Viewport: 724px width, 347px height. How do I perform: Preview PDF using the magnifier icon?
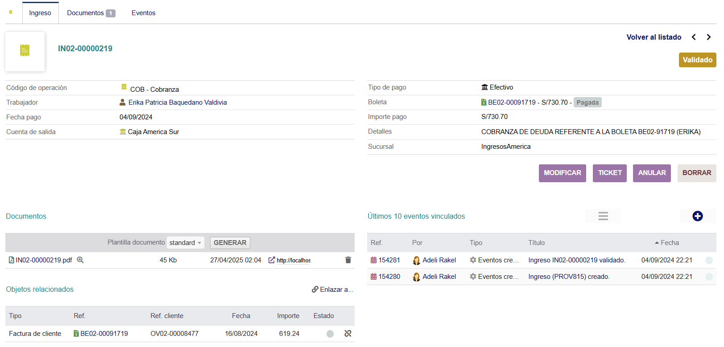(80, 260)
